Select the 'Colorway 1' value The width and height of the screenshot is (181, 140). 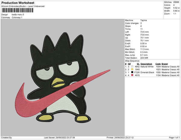17,17
